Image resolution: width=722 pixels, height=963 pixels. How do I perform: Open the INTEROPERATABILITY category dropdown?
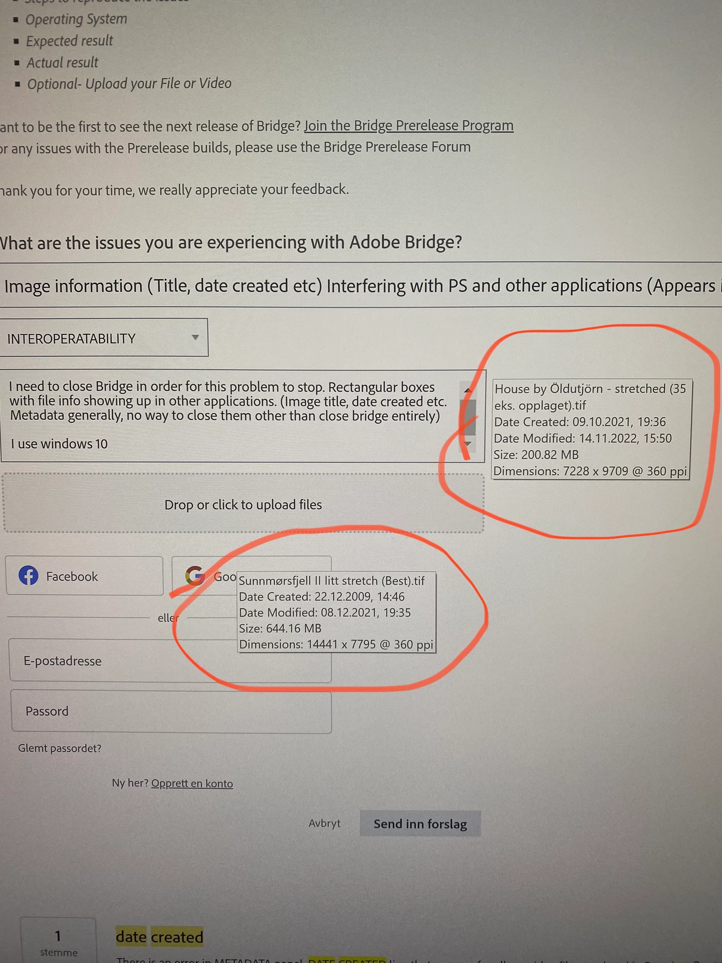coord(104,338)
